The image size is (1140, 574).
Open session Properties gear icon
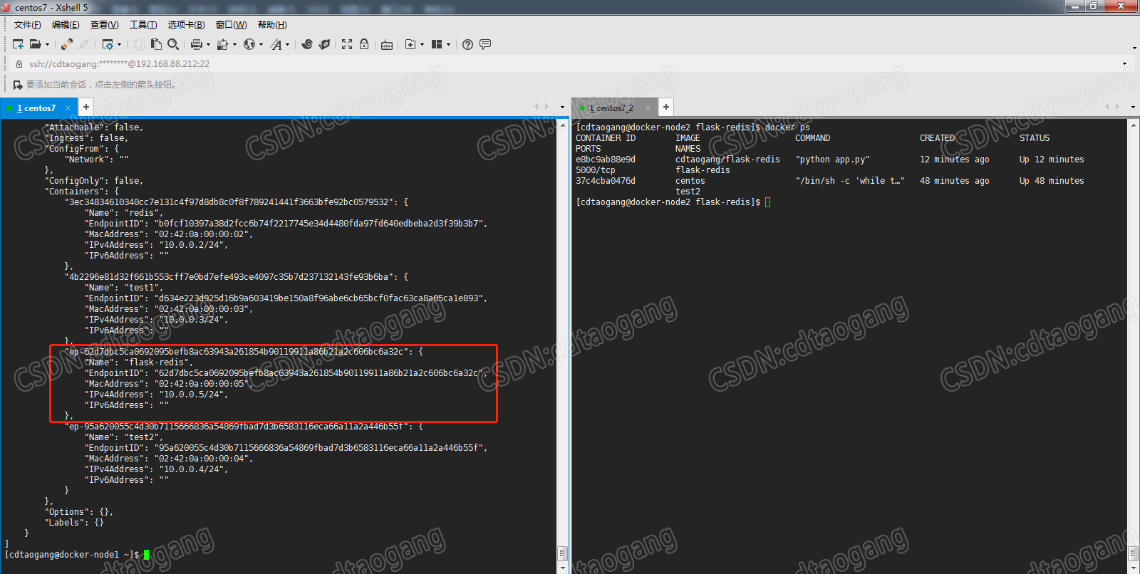pos(108,44)
